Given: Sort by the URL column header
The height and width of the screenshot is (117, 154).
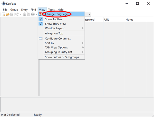Looking at the screenshot, I should click(114, 20).
